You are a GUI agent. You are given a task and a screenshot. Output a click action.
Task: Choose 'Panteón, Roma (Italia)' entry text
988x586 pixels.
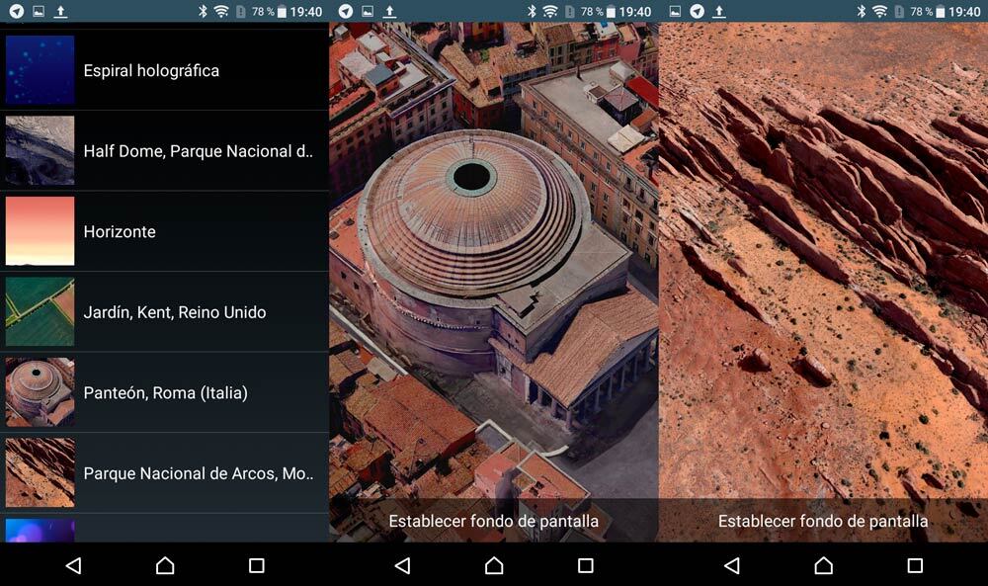tap(166, 393)
